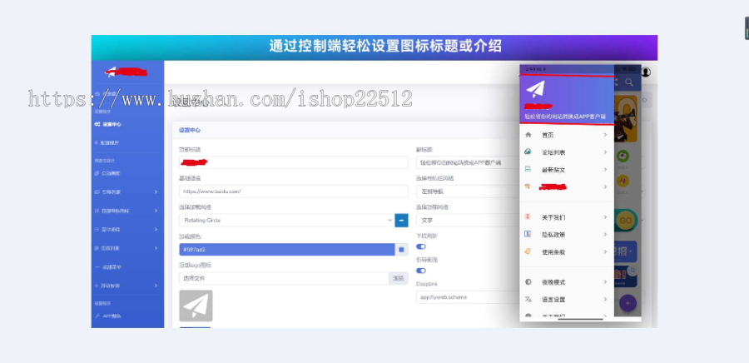The height and width of the screenshot is (363, 749).
Task: Click the search icon in phone top bar
Action: [x=629, y=82]
